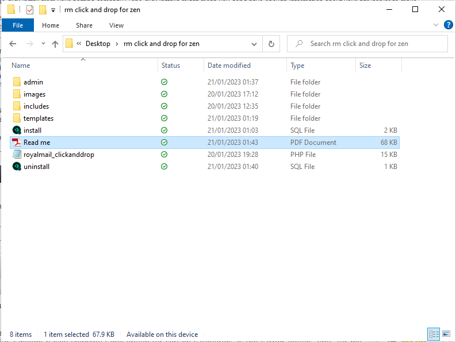Click the breadcrumb chevron after Desktop
Image resolution: width=456 pixels, height=342 pixels.
(x=117, y=44)
